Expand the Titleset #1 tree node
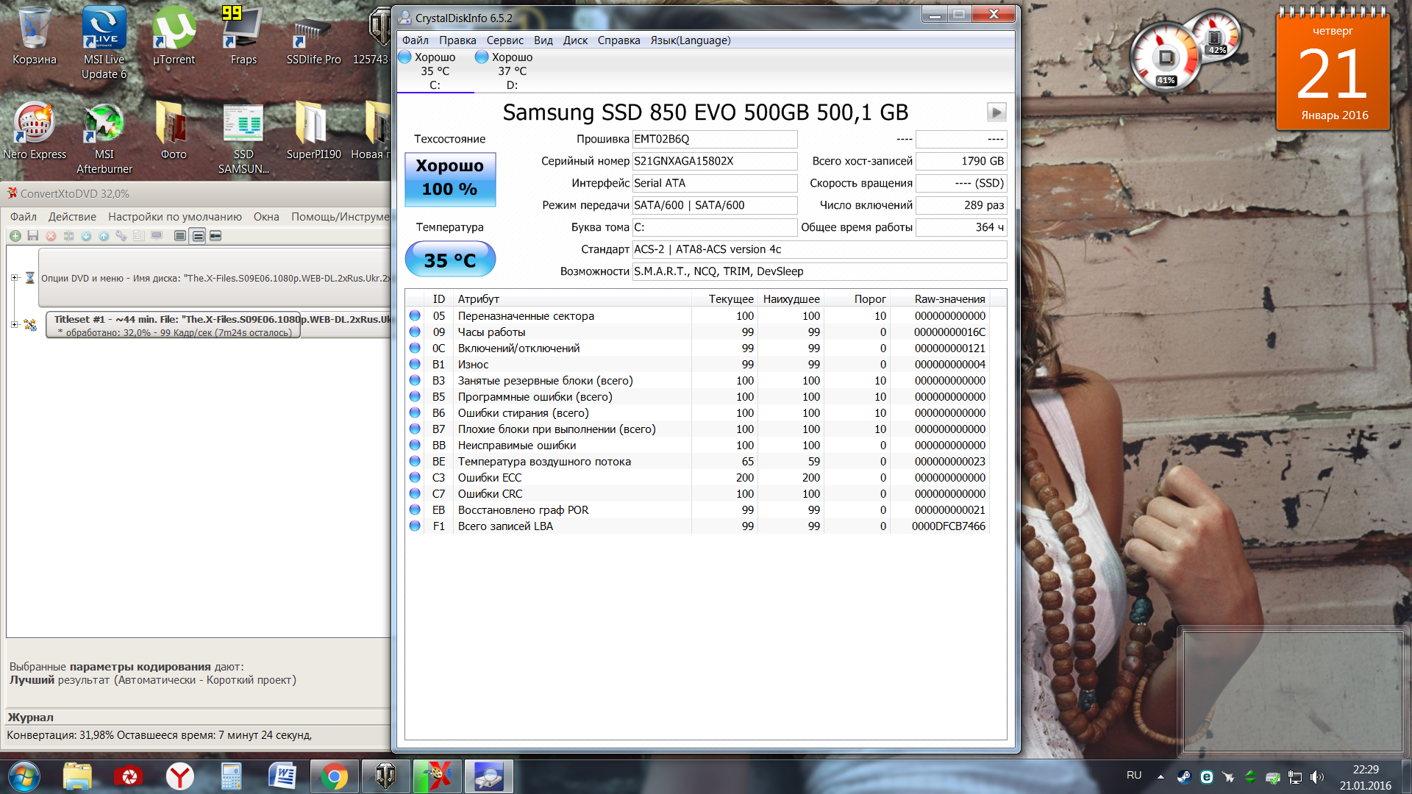 14,324
